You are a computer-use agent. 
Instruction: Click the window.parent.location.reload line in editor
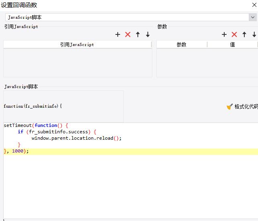pyautogui.click(x=76, y=139)
